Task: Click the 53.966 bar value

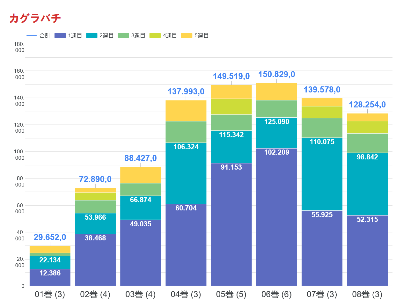Action: pos(95,217)
